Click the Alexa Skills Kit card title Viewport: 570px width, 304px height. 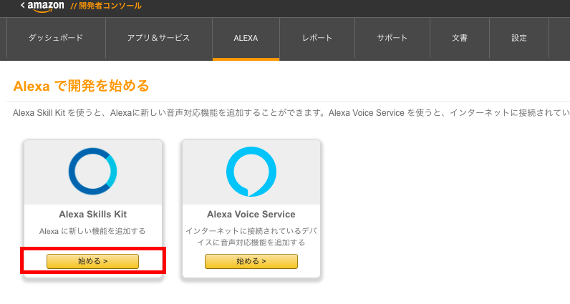tap(92, 215)
